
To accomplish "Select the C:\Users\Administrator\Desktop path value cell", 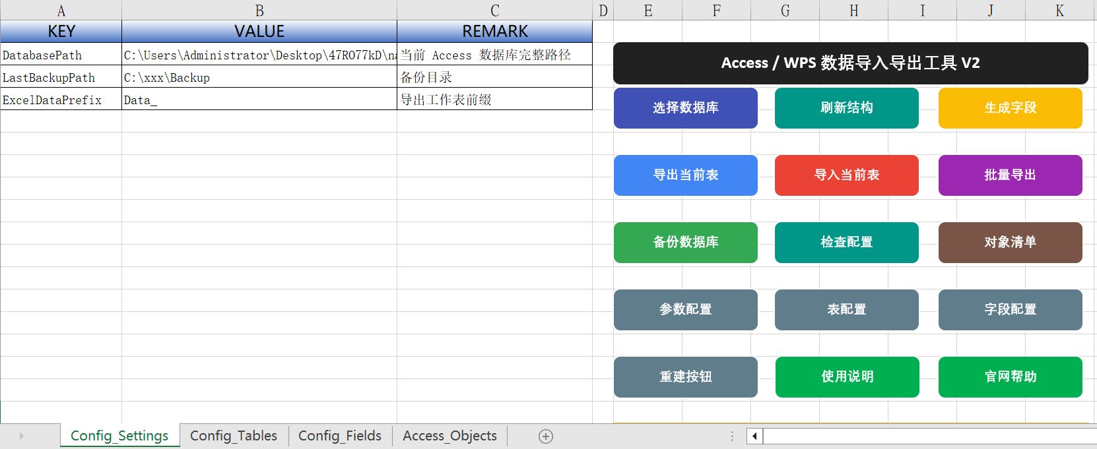I will [x=259, y=55].
